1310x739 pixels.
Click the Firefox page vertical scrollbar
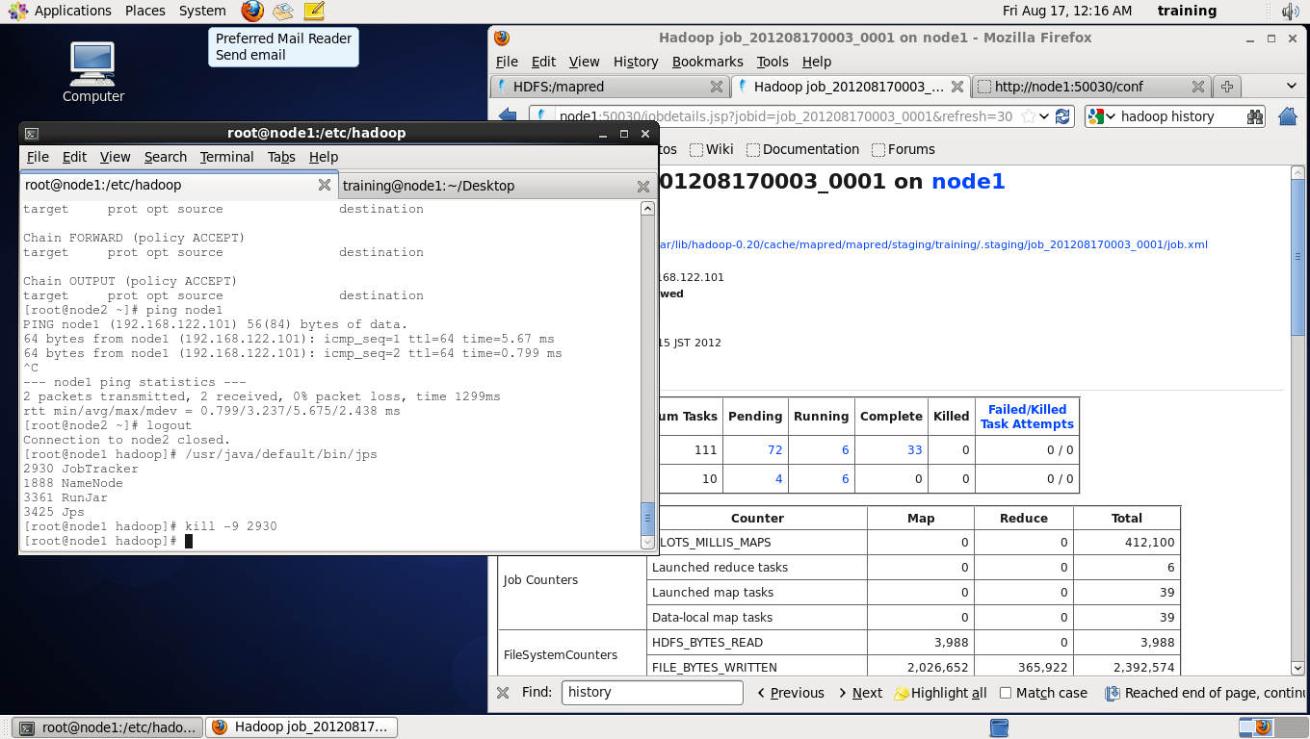(x=1297, y=420)
